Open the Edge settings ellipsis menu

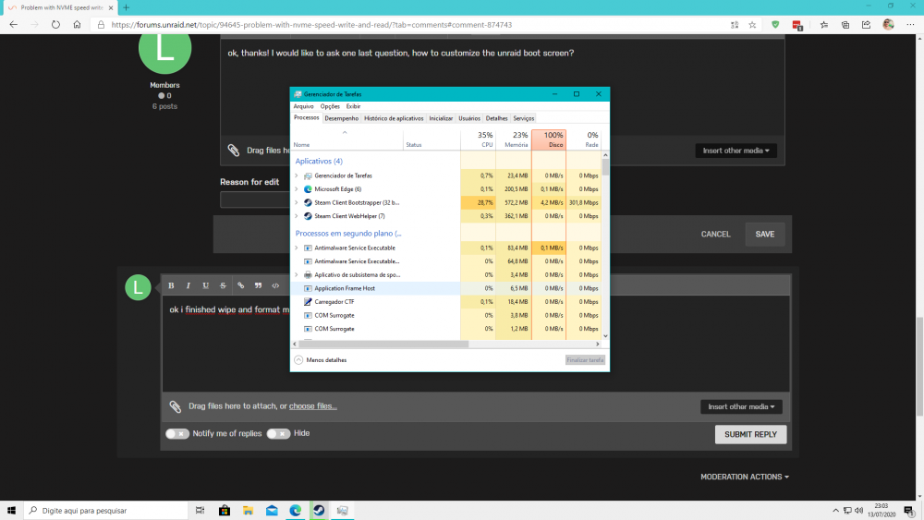(910, 25)
